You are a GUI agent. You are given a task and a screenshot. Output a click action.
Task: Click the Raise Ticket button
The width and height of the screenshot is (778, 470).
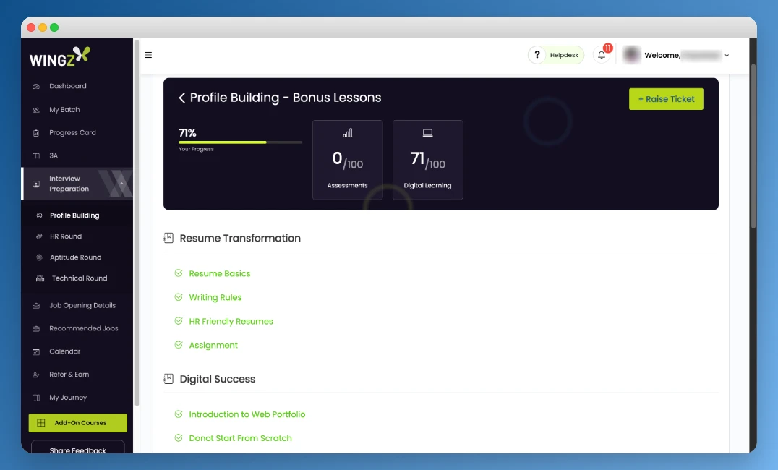pos(666,99)
